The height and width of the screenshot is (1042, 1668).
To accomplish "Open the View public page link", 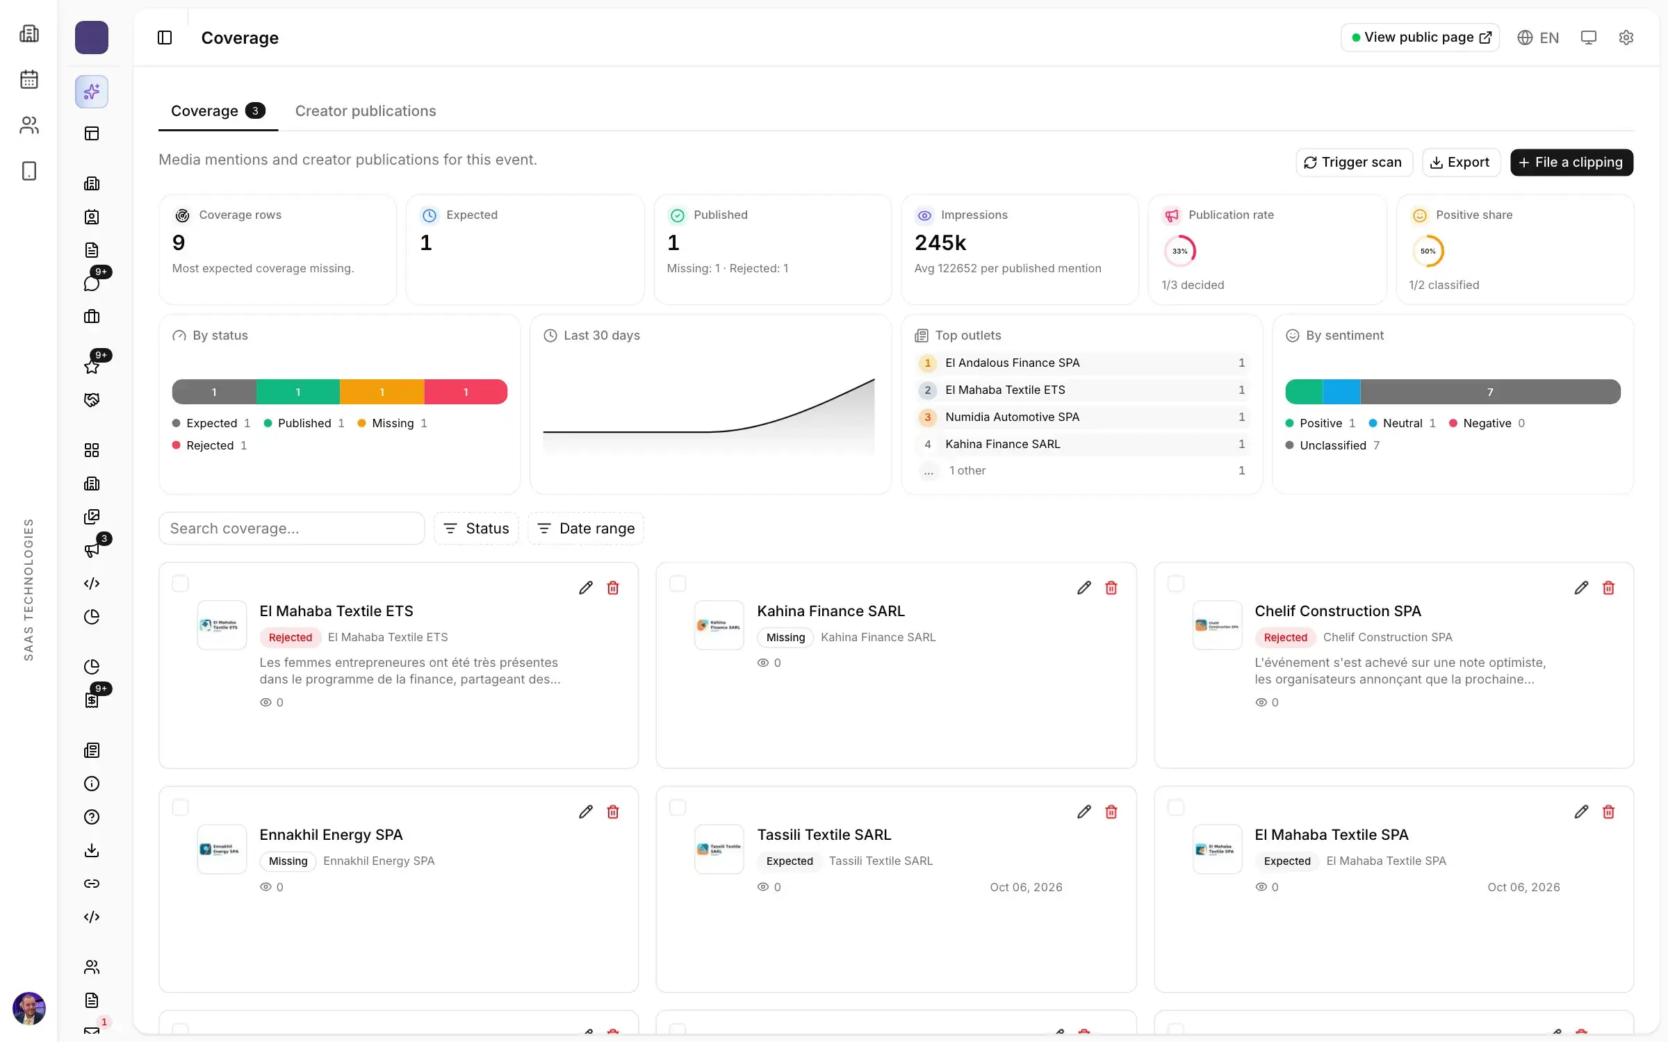I will [x=1420, y=38].
